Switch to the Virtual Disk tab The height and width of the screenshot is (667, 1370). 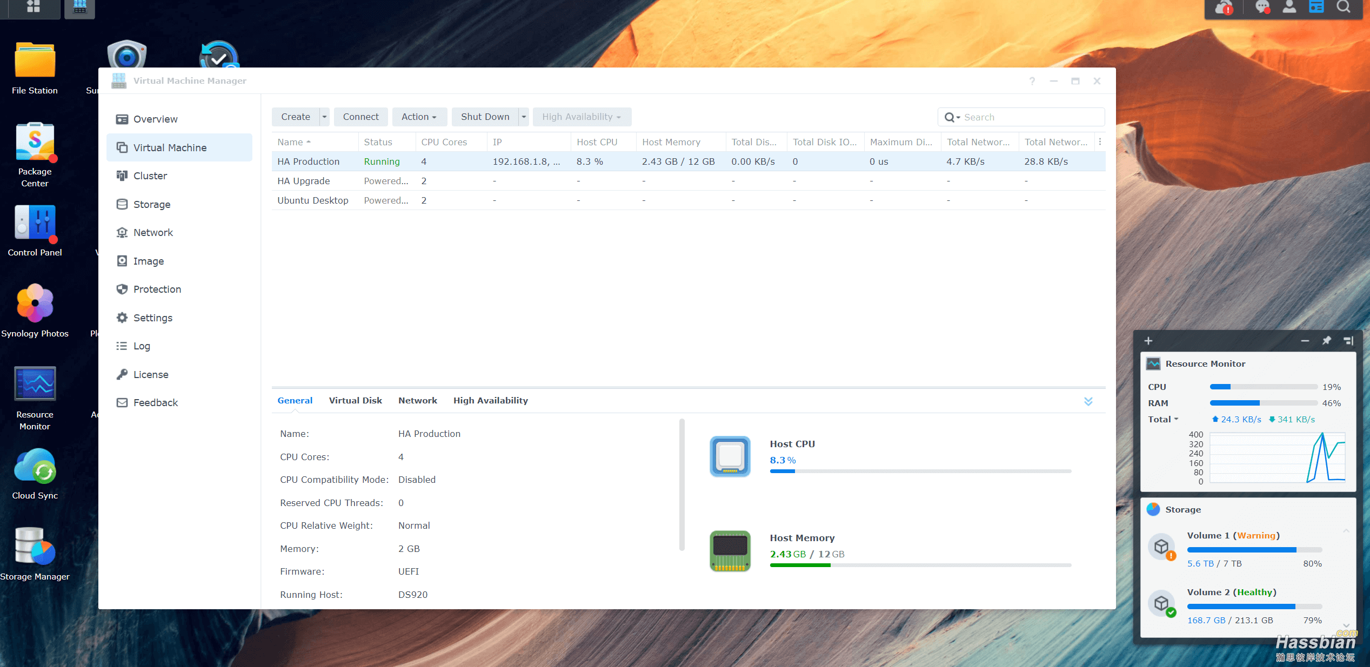(355, 400)
